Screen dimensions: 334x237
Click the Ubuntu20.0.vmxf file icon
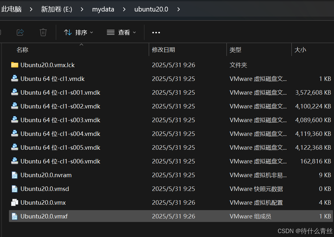point(14,216)
